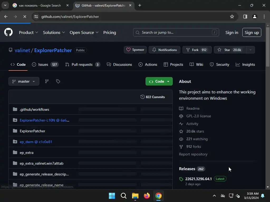Open the Insights tab
This screenshot has width=270, height=202.
245,64
